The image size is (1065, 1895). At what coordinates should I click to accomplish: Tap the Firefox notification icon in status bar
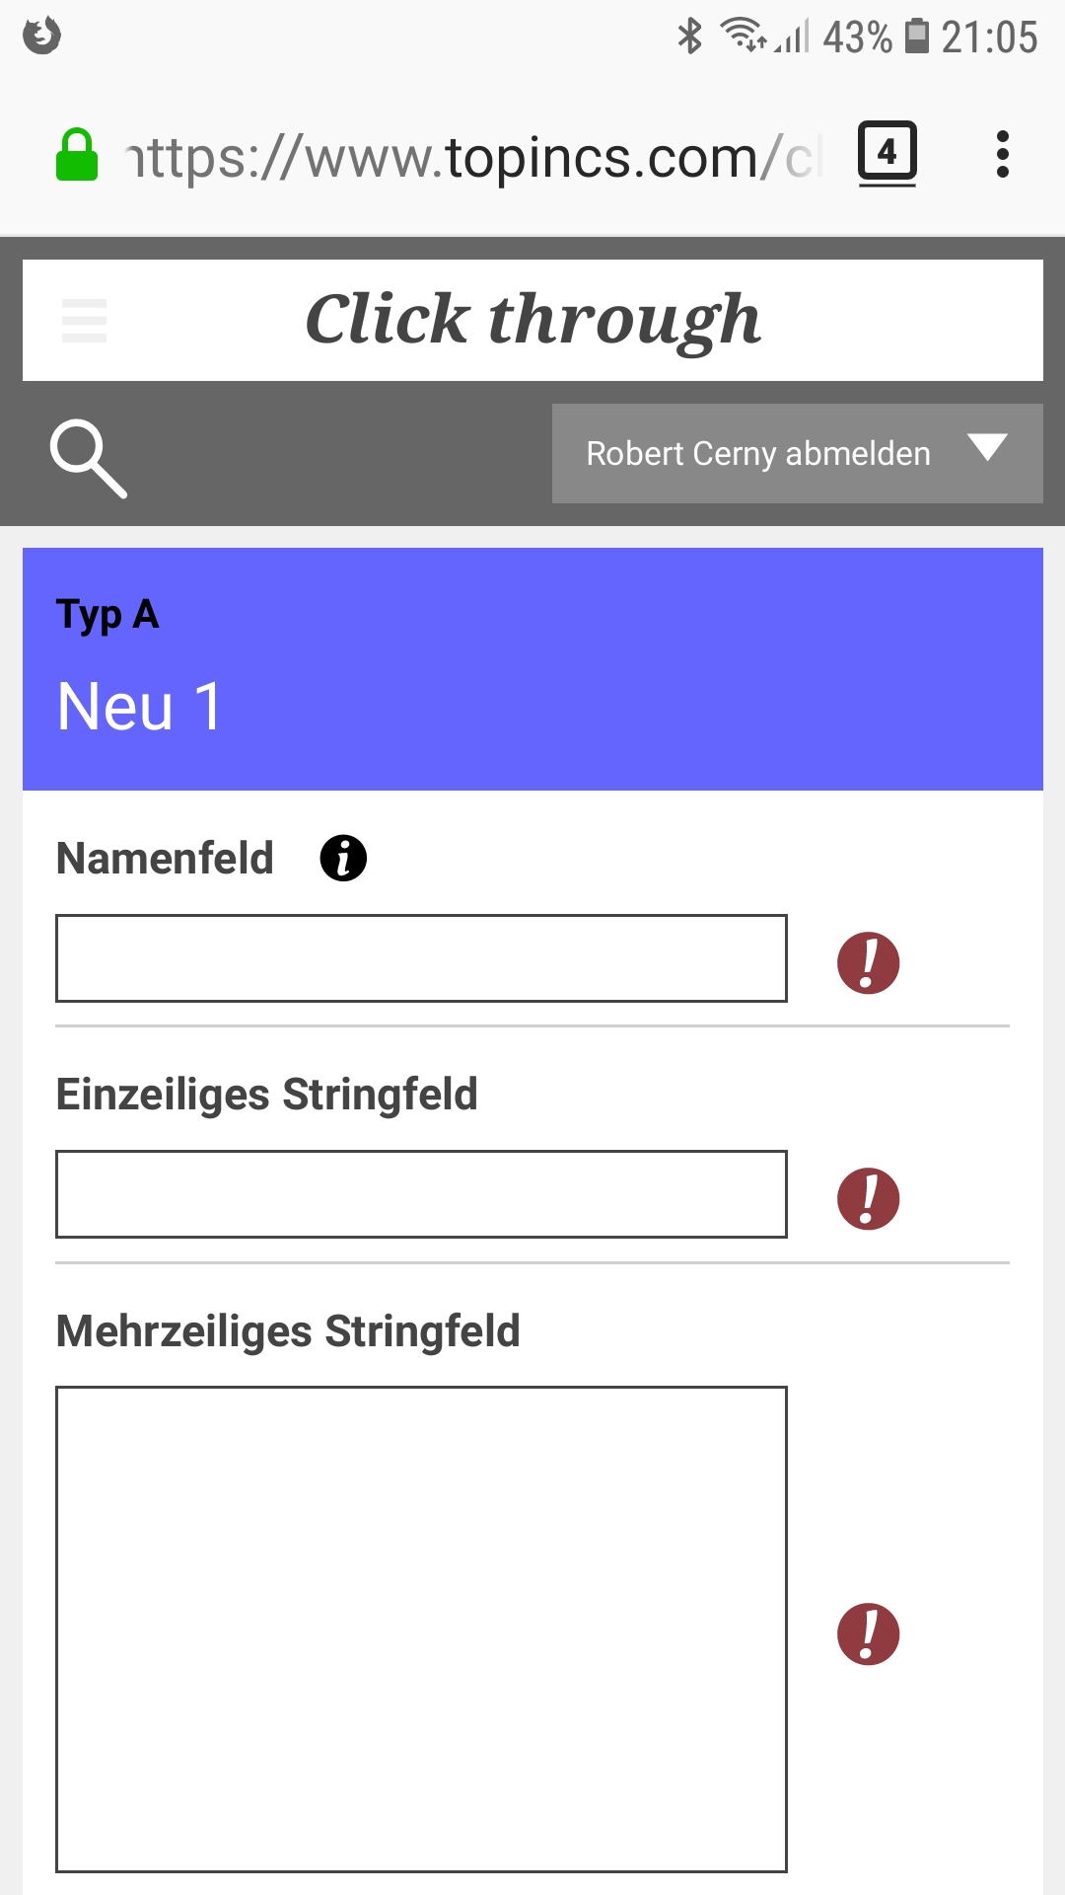41,36
